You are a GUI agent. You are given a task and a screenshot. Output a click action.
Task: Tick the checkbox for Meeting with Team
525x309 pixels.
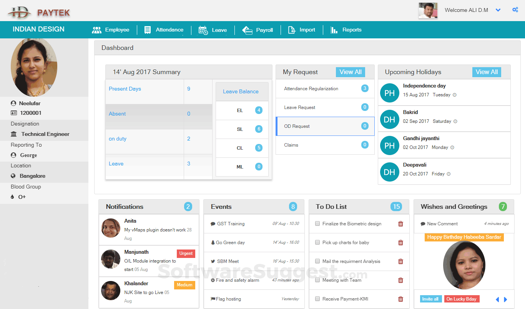[317, 279]
